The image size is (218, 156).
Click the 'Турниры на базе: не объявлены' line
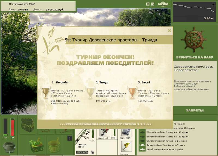coord(192,89)
